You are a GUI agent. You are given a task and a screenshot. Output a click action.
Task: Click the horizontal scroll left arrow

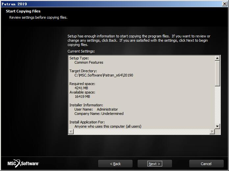71,132
